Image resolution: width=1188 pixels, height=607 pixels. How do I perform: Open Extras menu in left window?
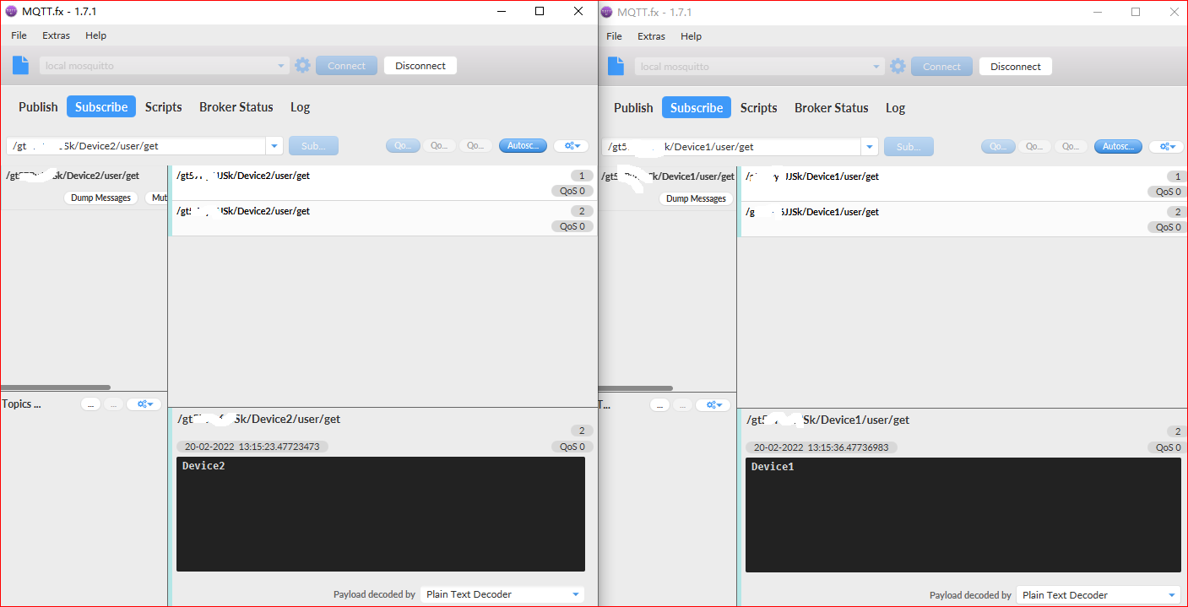tap(57, 35)
